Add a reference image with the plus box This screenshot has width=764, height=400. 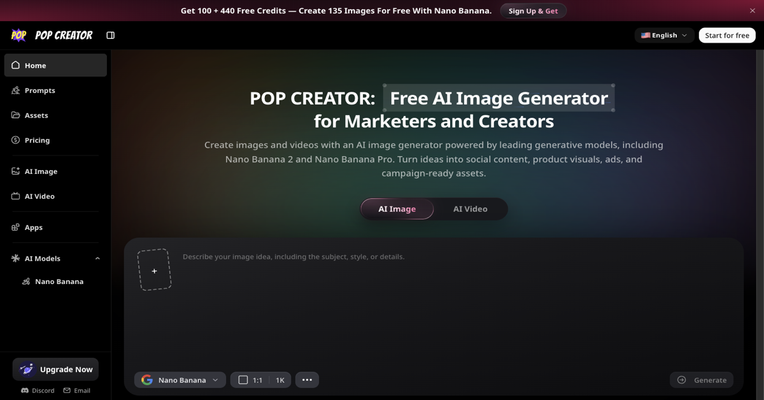[x=154, y=270]
